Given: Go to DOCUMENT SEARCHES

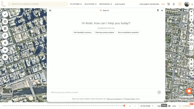Looking at the screenshot, I should 149,4.
